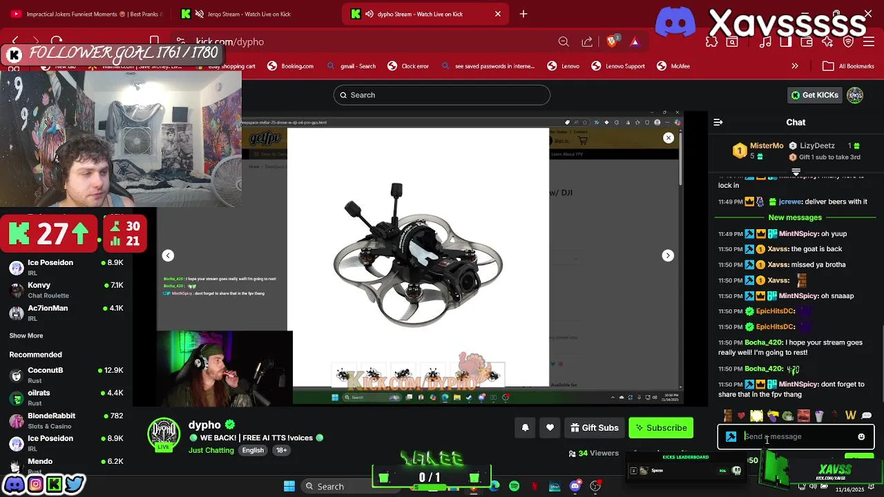
Task: Open the gmail - Search bookmark
Action: tap(352, 66)
